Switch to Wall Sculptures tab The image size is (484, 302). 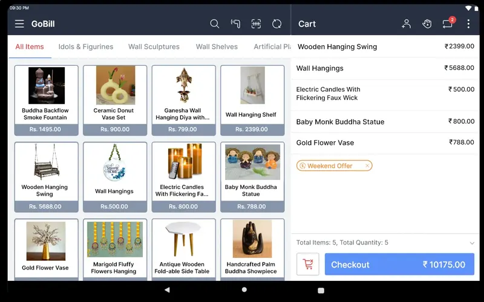point(154,47)
